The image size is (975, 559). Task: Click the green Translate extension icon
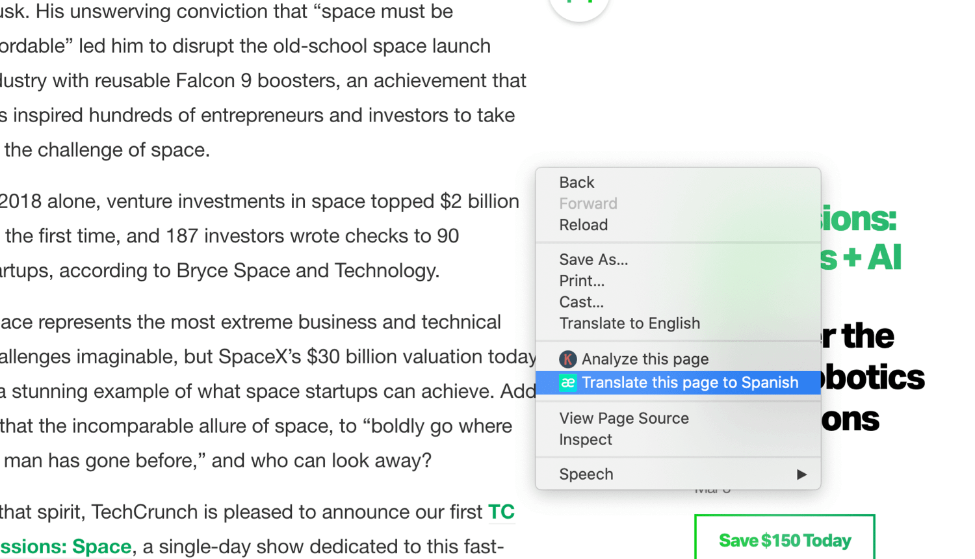[x=567, y=383]
